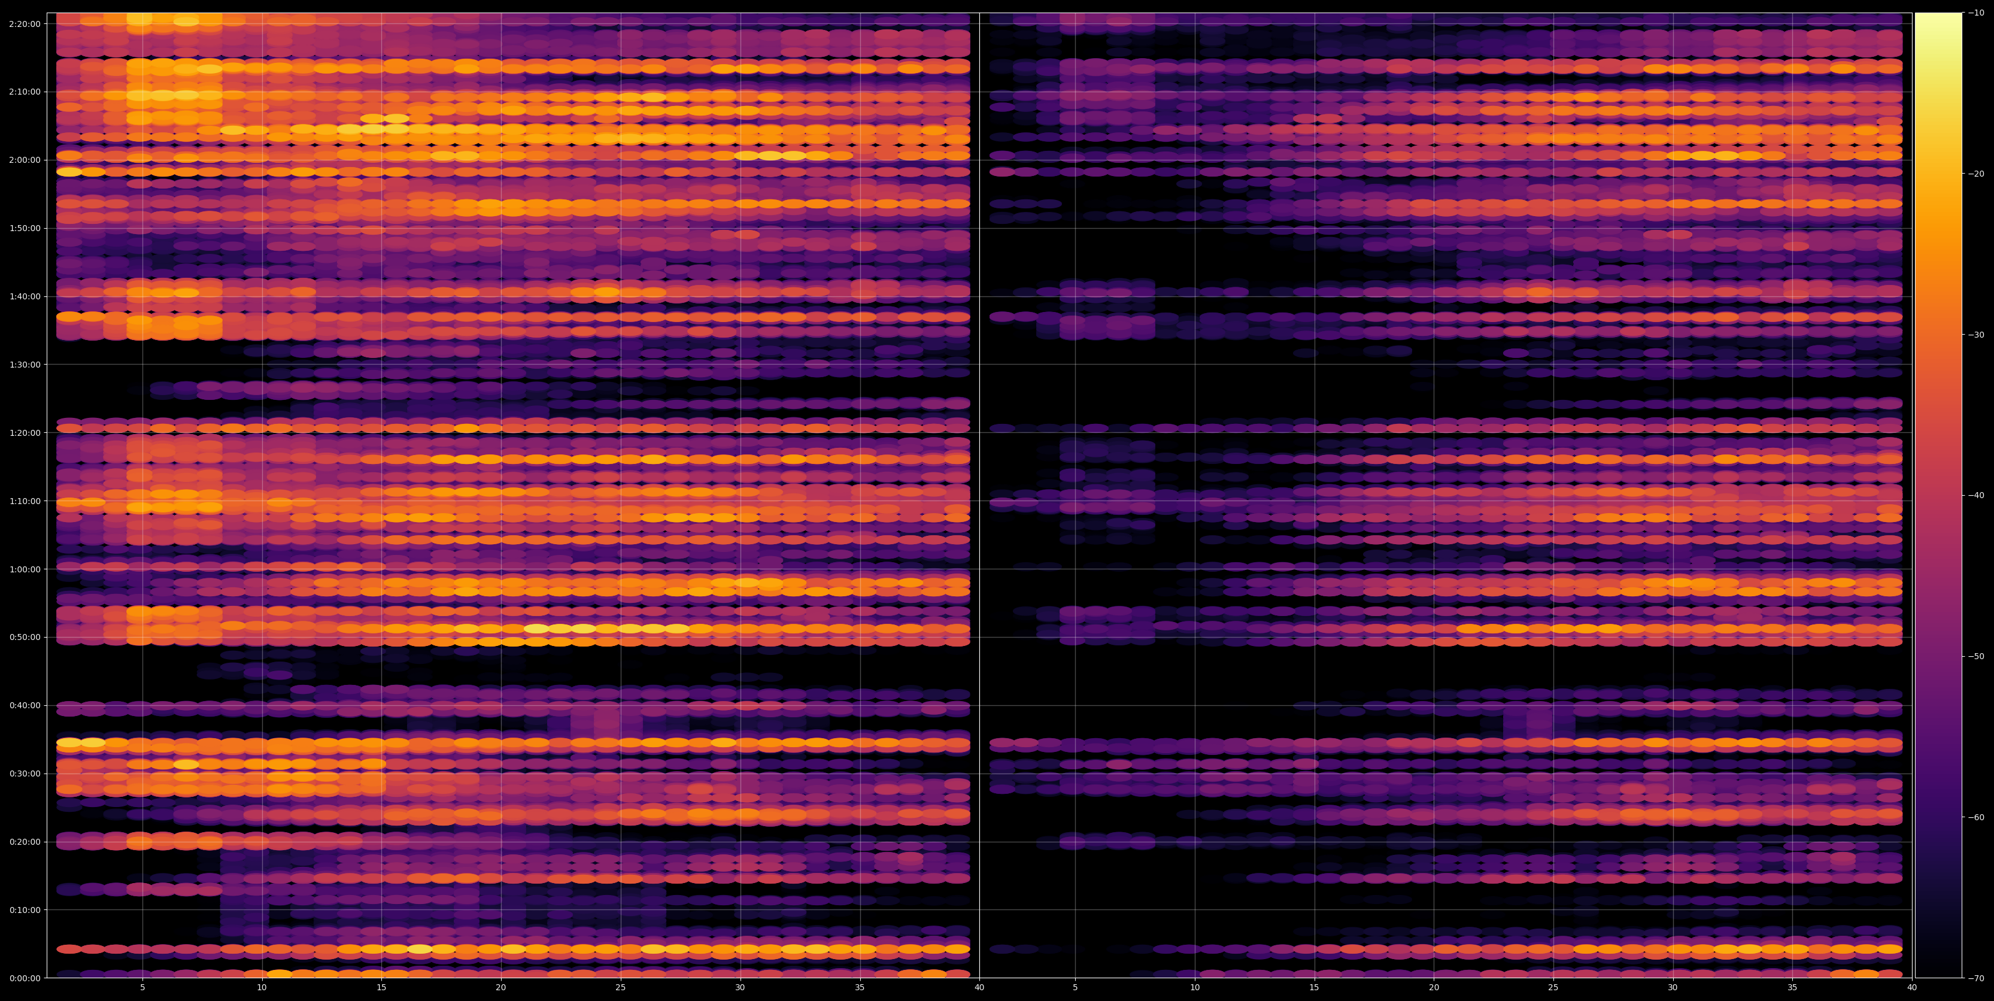Select x-axis label 30 under right plot
This screenshot has height=1001, width=1994.
pyautogui.click(x=1673, y=988)
